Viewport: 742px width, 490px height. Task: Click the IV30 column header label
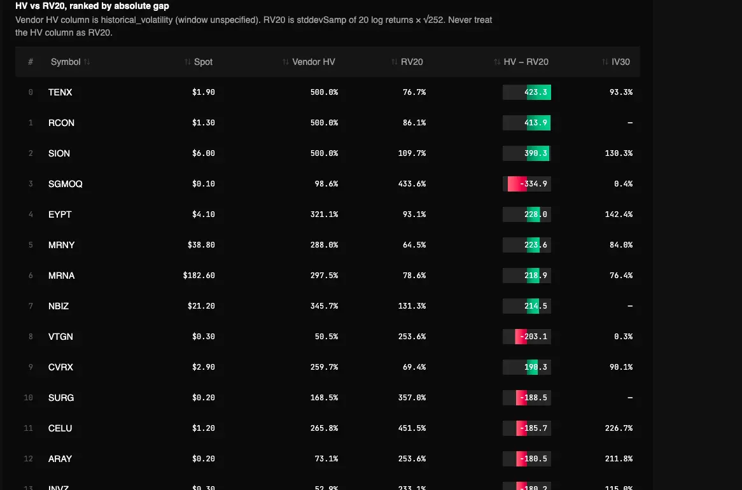pyautogui.click(x=620, y=62)
